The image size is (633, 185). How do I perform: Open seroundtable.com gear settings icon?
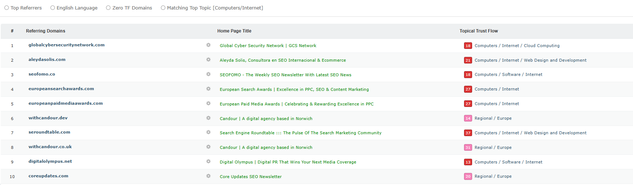(x=208, y=132)
